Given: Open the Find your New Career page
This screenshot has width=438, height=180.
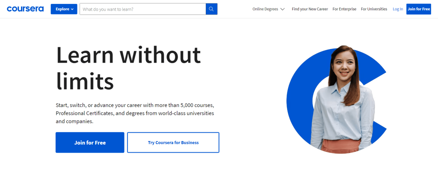Looking at the screenshot, I should (x=310, y=9).
